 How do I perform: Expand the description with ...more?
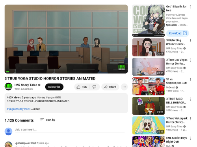(x=35, y=109)
